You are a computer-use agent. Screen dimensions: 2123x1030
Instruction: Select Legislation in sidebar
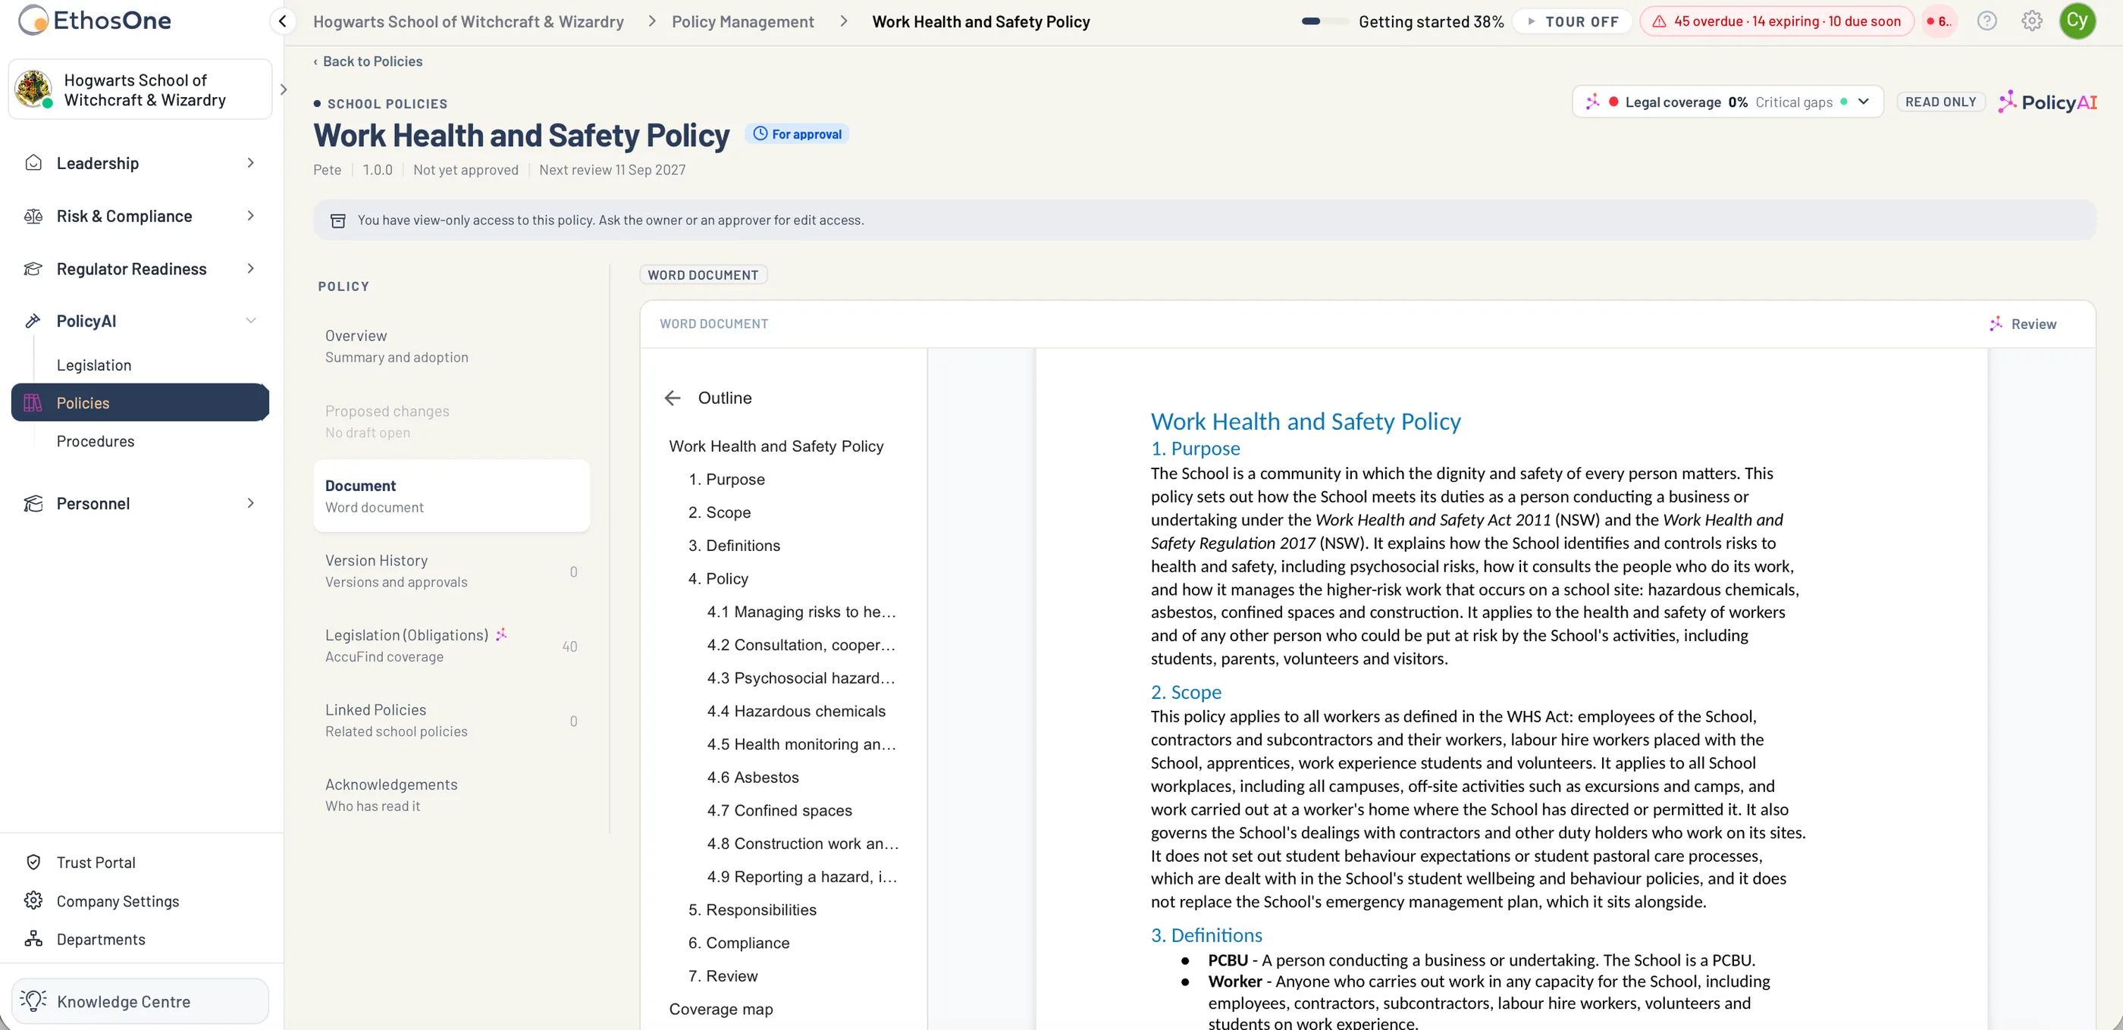pos(94,365)
